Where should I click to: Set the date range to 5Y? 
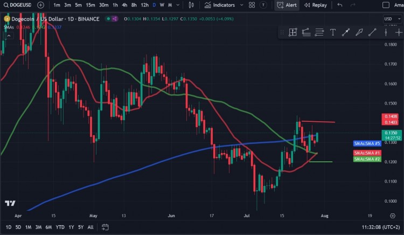click(x=81, y=227)
